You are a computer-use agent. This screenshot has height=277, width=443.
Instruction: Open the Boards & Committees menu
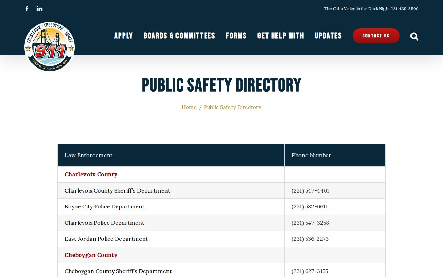pos(179,36)
